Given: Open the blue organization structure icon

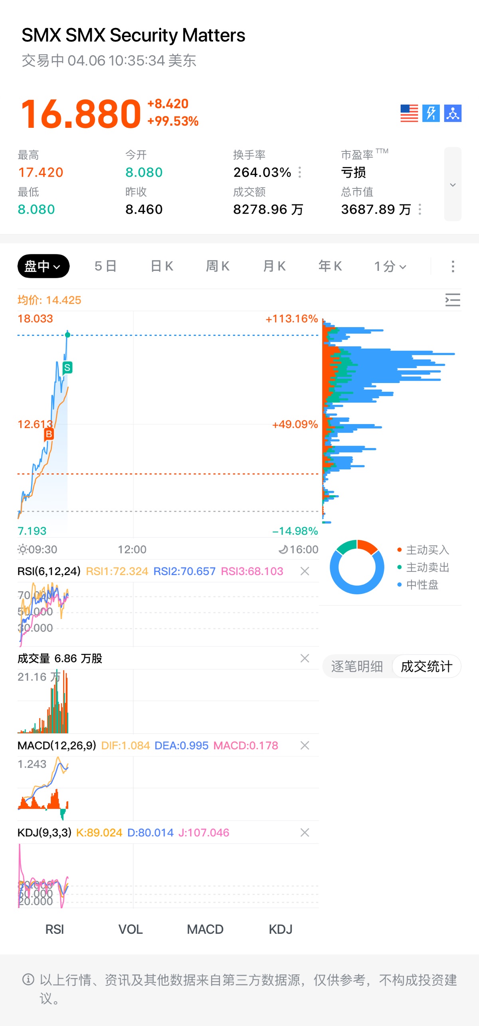Looking at the screenshot, I should click(x=453, y=113).
